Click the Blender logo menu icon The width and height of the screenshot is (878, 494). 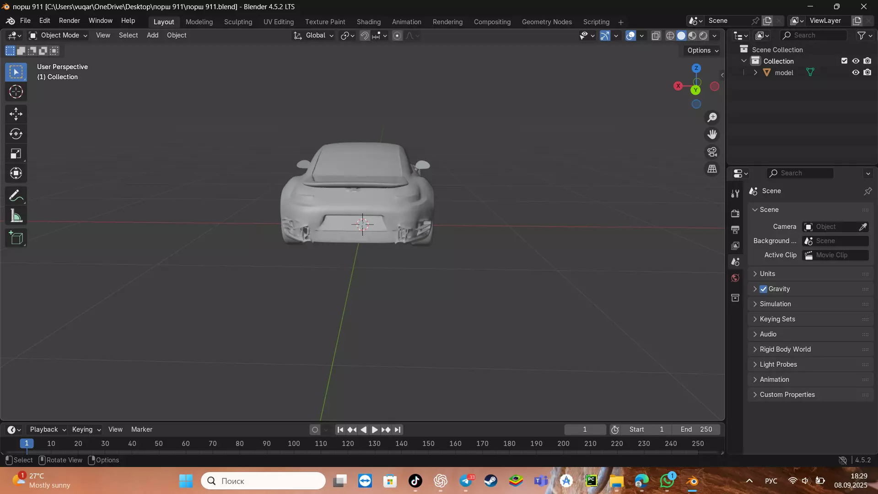tap(10, 21)
